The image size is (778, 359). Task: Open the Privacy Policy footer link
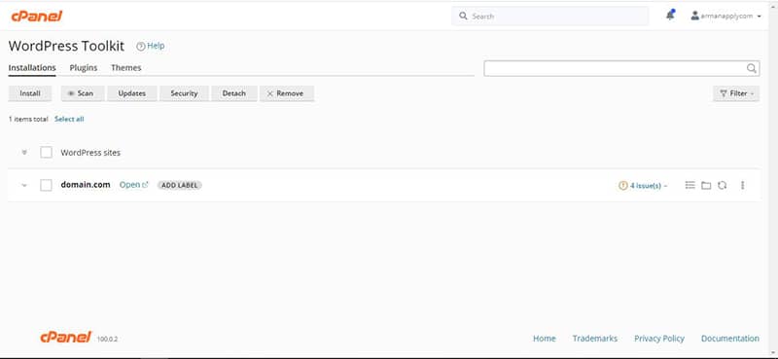pos(659,339)
